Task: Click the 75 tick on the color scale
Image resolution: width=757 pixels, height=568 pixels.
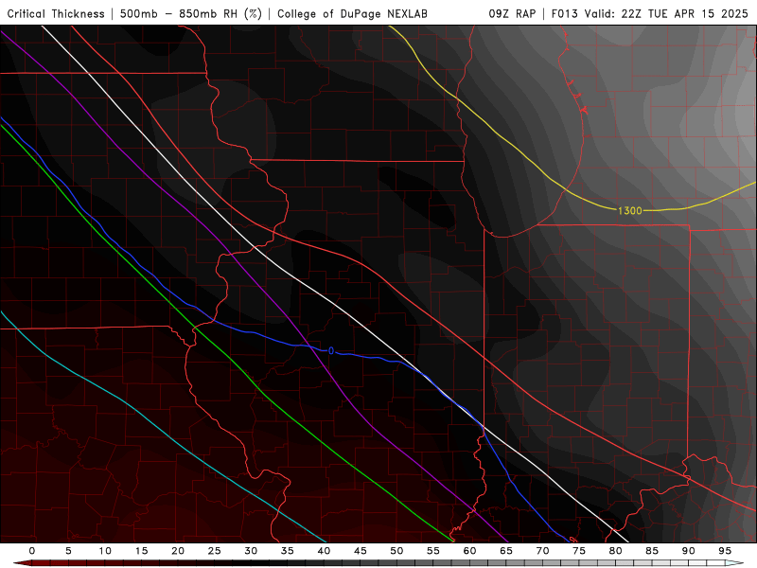Action: click(x=579, y=551)
